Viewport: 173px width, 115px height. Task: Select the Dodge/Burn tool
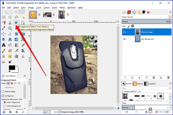point(10,62)
